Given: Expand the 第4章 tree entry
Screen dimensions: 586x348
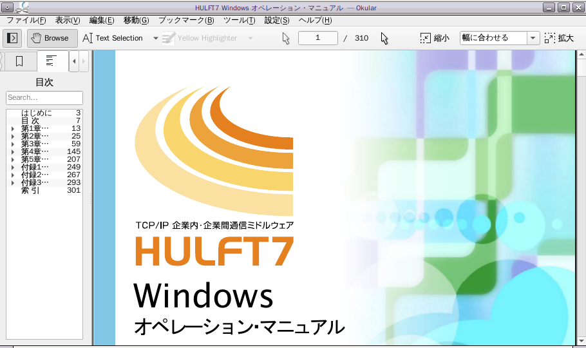Looking at the screenshot, I should [13, 151].
